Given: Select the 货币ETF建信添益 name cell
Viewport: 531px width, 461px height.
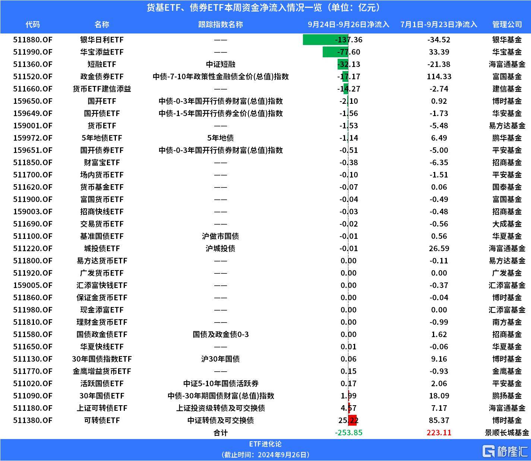Looking at the screenshot, I should 102,89.
